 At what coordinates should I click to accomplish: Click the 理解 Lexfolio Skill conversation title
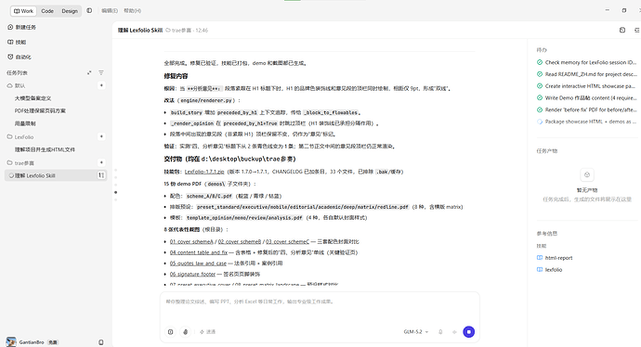[140, 31]
